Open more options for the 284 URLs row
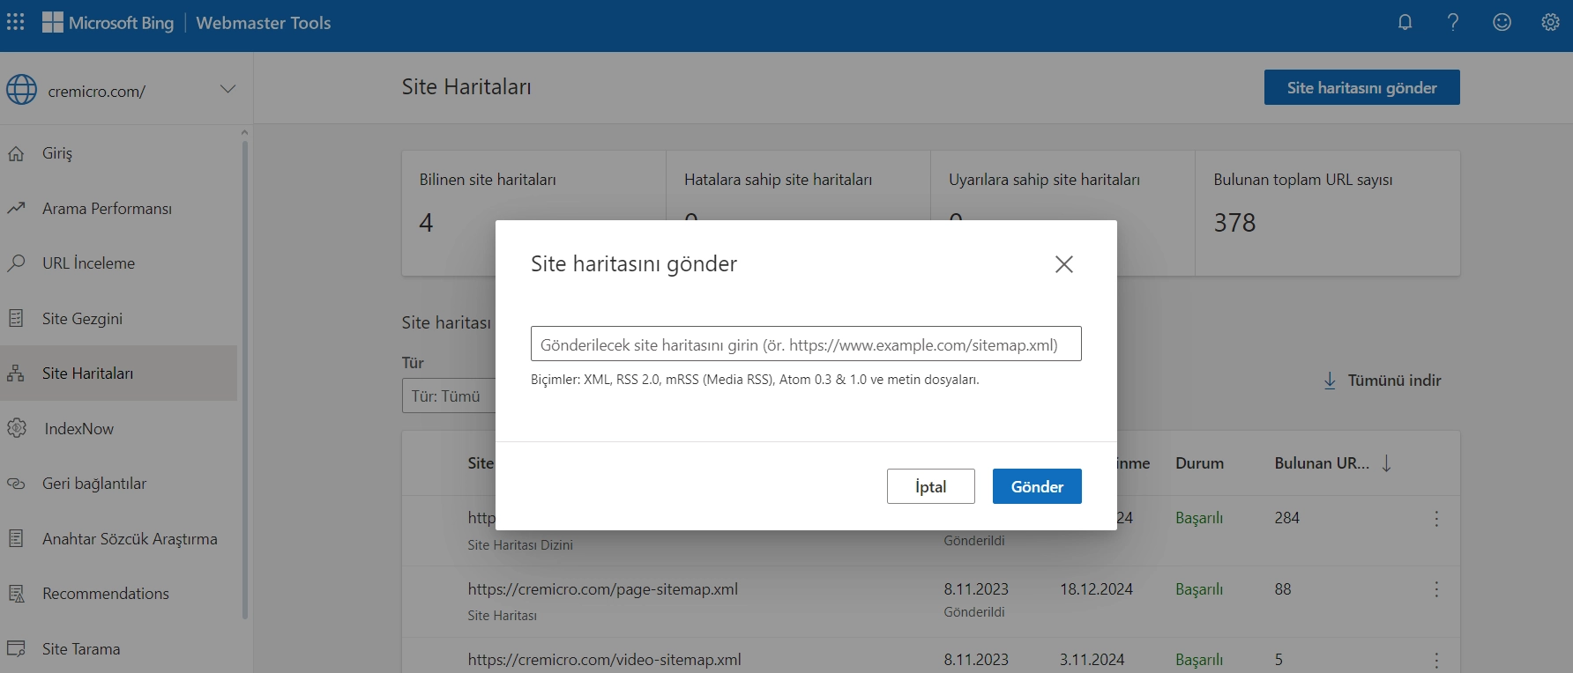This screenshot has width=1573, height=673. (x=1436, y=519)
